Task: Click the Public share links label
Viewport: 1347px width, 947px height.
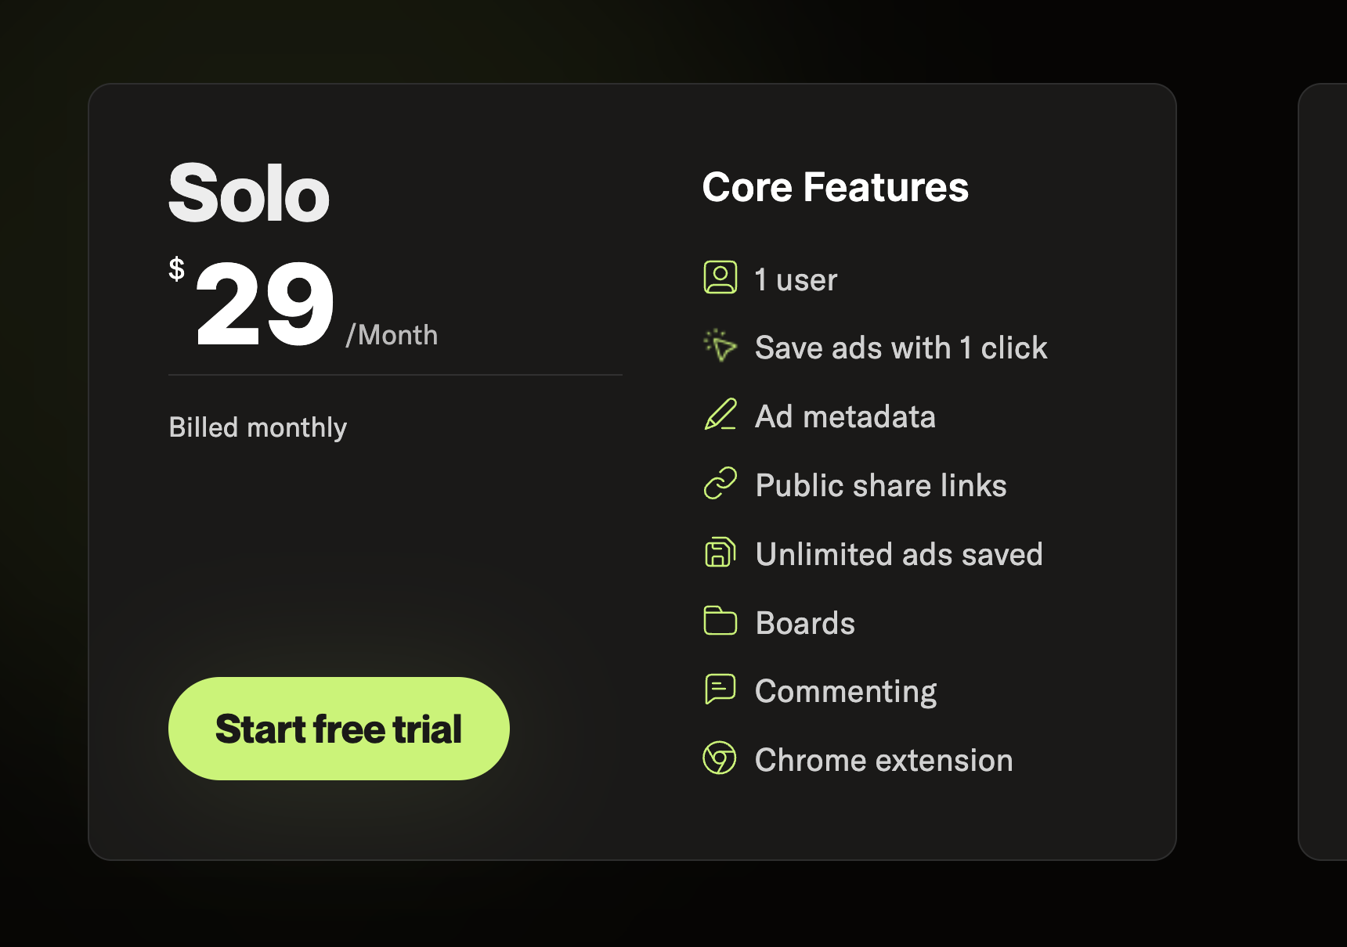Action: click(x=881, y=486)
